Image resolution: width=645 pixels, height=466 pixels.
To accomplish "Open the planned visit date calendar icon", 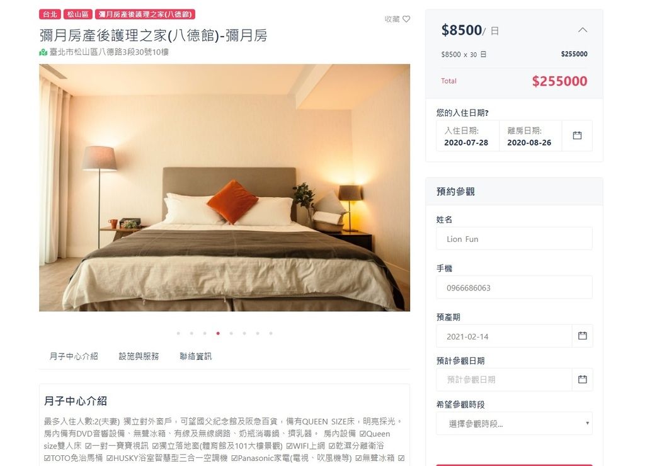I will point(583,379).
